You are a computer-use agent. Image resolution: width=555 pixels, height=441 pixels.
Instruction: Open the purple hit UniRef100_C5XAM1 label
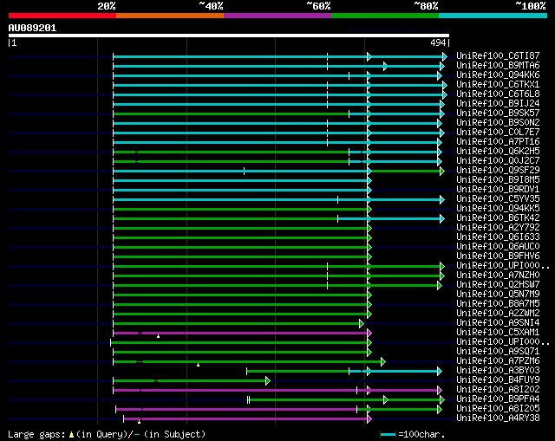(x=498, y=333)
